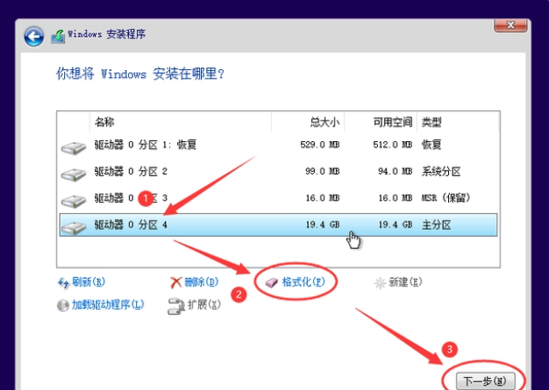This screenshot has width=549, height=390.
Task: Click the drive icon for 分区 1 恢复
Action: (x=74, y=147)
